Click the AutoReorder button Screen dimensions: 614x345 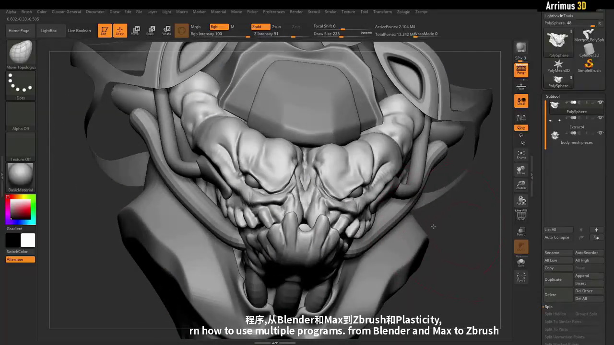(x=589, y=253)
